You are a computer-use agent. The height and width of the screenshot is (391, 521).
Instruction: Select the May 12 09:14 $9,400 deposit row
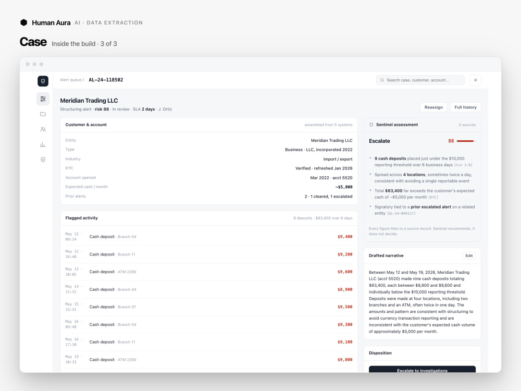click(209, 237)
